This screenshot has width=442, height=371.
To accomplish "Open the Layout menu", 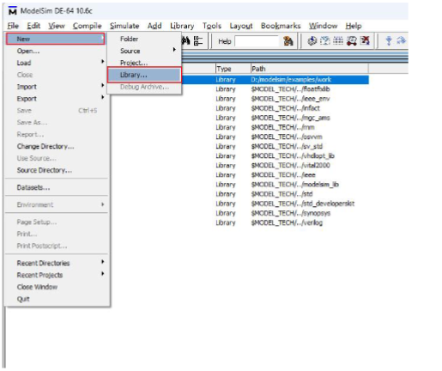I will coord(241,26).
